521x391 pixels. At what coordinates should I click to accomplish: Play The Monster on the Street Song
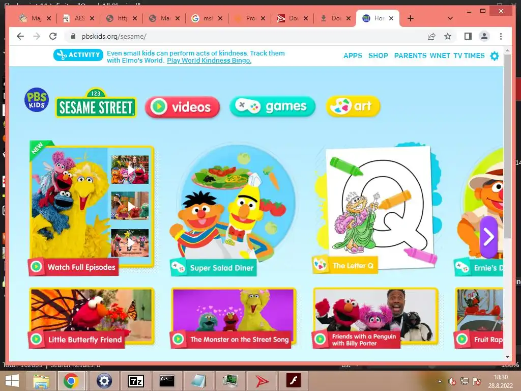pos(233,318)
